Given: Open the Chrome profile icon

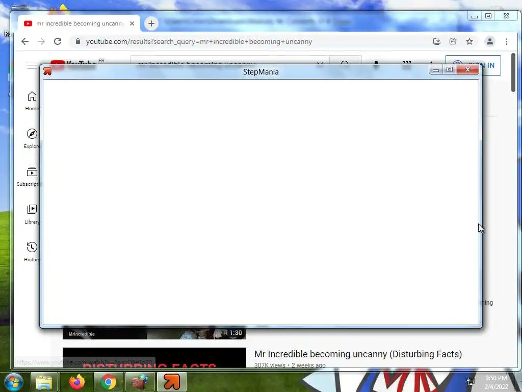Looking at the screenshot, I should (x=490, y=41).
